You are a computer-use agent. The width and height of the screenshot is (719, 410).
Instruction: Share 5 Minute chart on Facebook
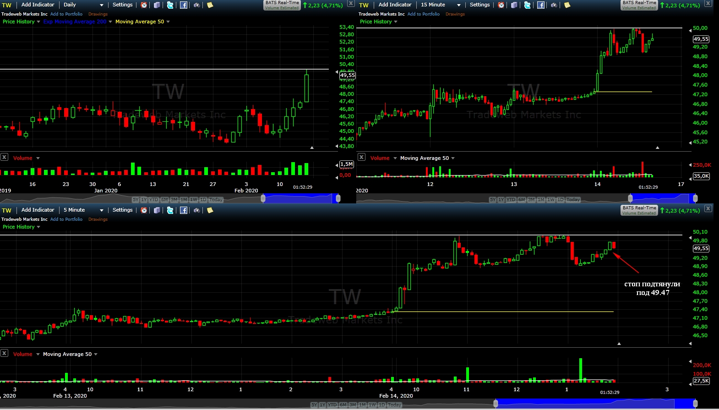pyautogui.click(x=184, y=210)
